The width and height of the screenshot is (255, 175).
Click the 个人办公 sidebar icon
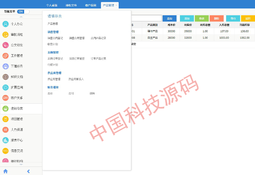(x=5, y=24)
